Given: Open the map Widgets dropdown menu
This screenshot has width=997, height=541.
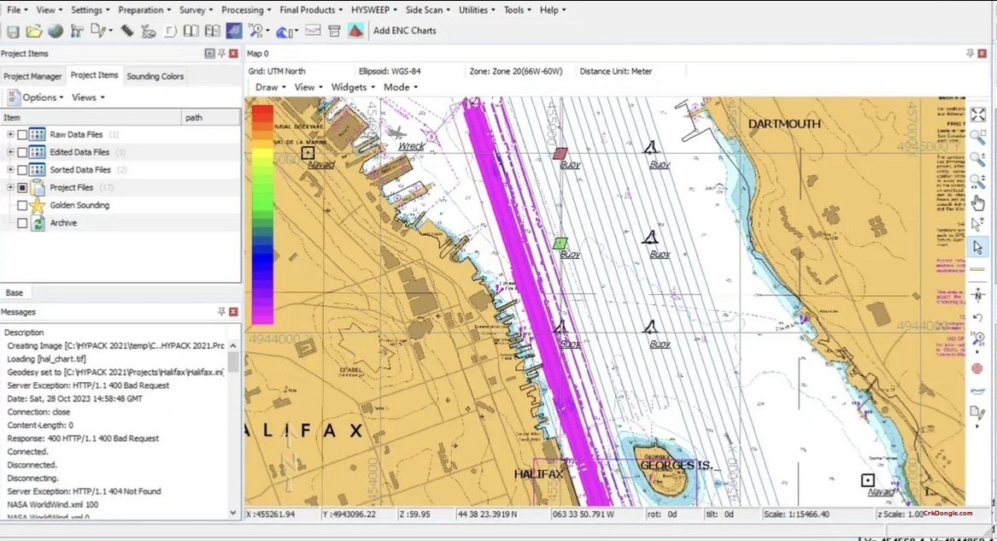Looking at the screenshot, I should click(353, 87).
